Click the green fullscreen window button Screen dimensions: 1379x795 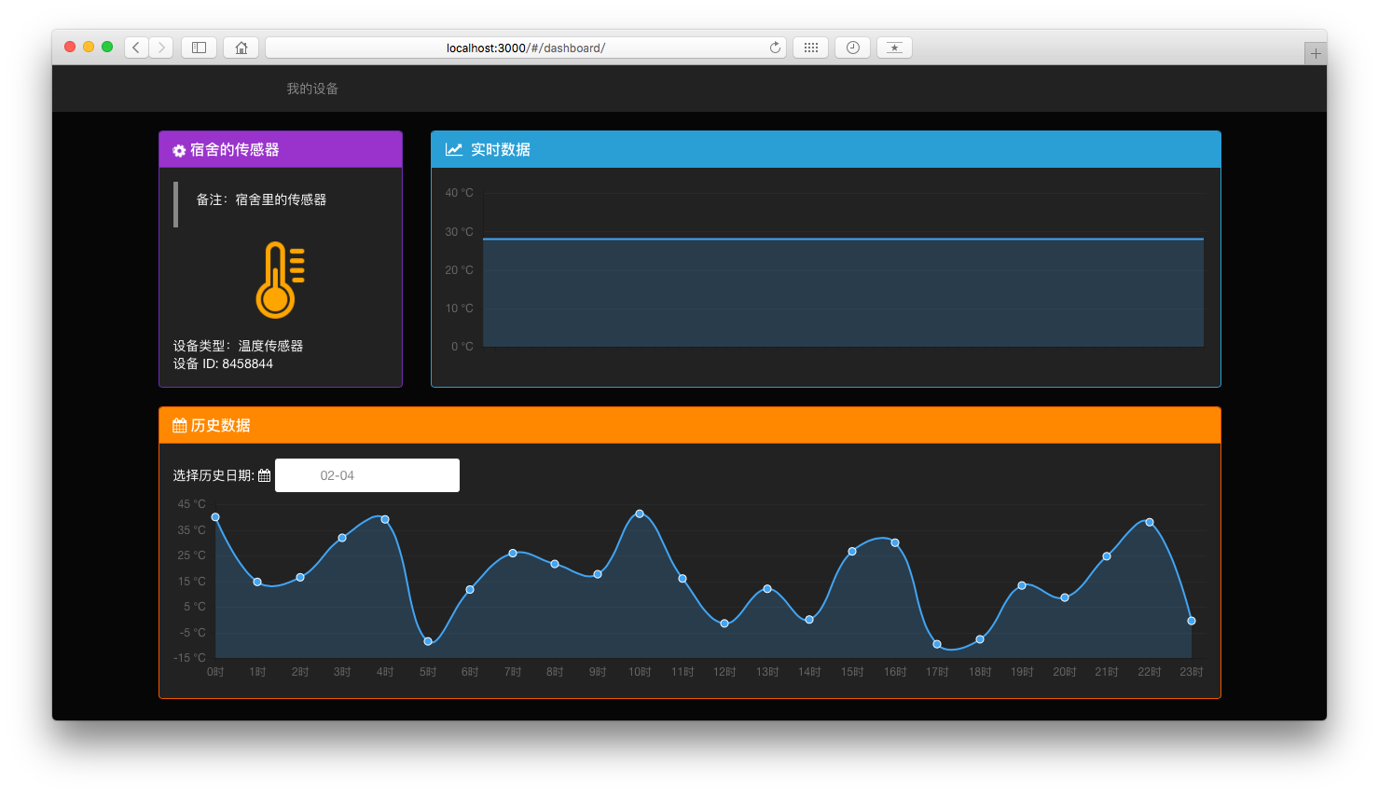pyautogui.click(x=107, y=47)
